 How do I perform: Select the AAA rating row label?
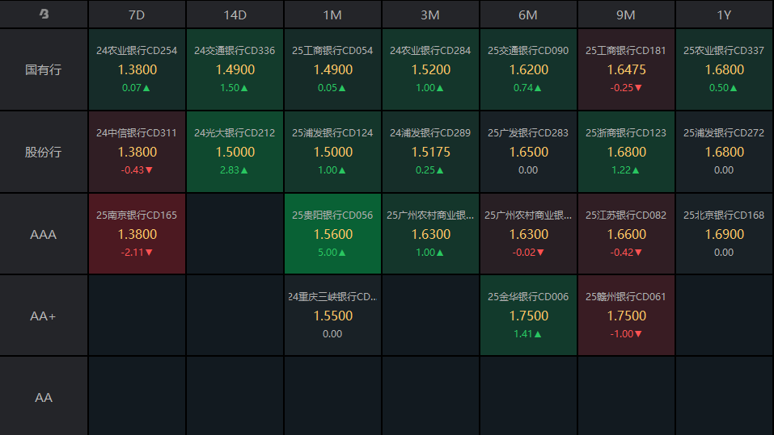[44, 234]
